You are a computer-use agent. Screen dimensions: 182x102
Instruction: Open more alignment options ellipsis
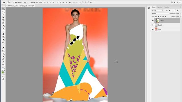tap(70, 2)
